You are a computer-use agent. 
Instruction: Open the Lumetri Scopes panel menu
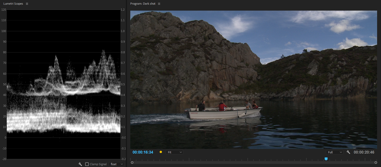(x=27, y=4)
